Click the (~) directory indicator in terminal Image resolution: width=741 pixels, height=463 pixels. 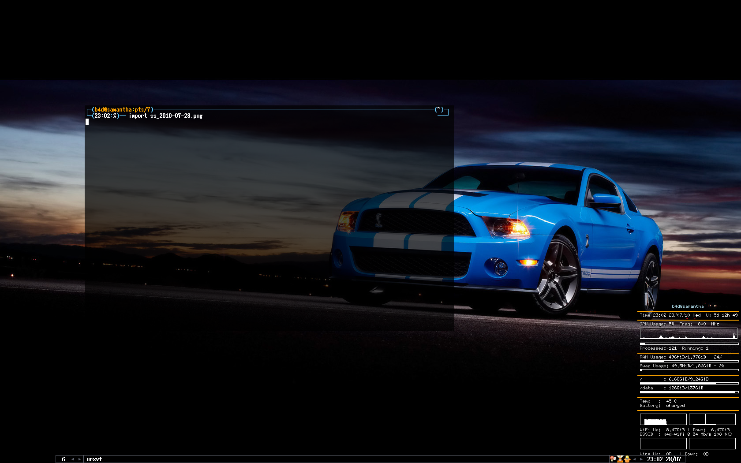[x=439, y=109]
